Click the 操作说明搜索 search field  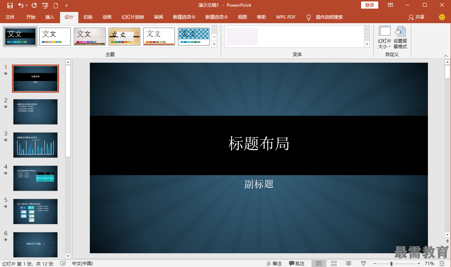(329, 17)
